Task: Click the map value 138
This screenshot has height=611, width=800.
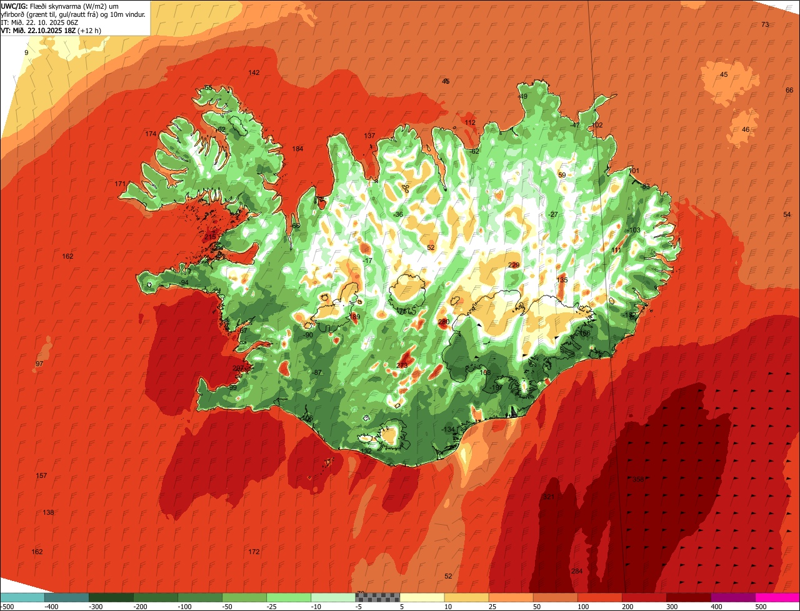Action: pyautogui.click(x=48, y=512)
